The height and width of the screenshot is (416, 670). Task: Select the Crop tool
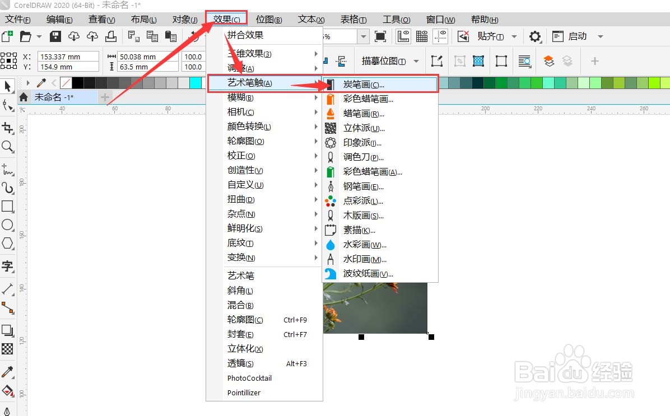click(8, 126)
